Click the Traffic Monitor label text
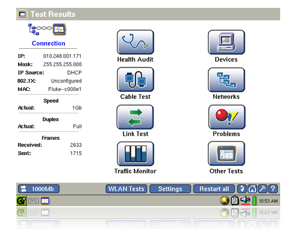 136,171
